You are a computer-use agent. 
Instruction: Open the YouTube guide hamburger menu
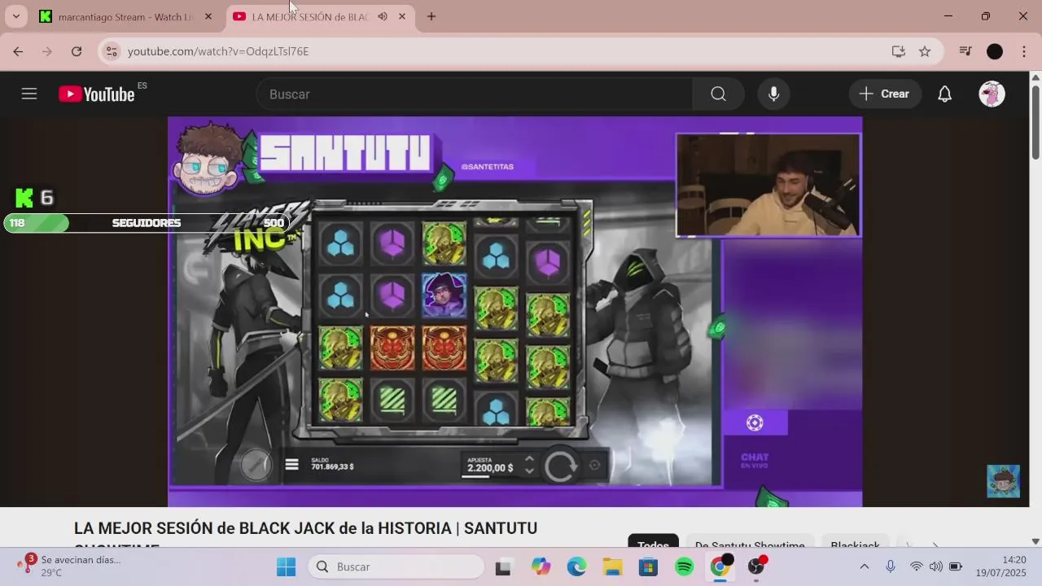point(29,94)
